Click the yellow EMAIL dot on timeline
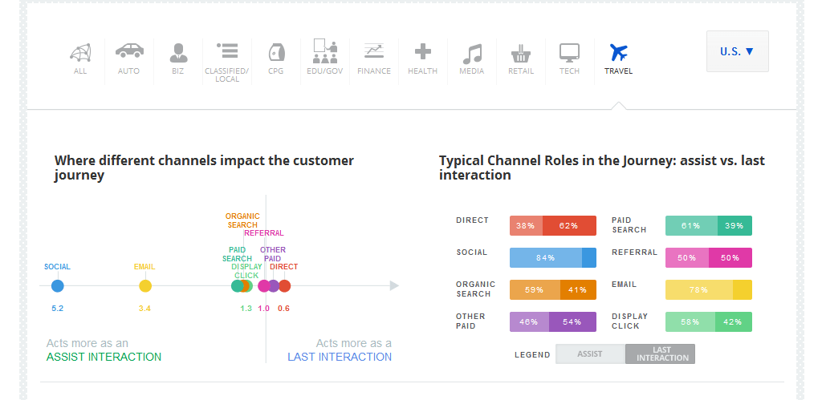Image resolution: width=822 pixels, height=400 pixels. click(145, 285)
